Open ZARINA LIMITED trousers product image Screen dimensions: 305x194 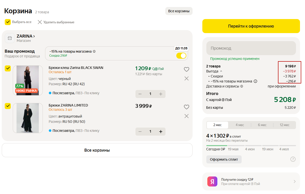click(x=28, y=118)
